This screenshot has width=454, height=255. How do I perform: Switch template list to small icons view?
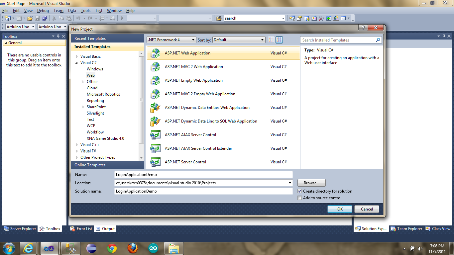271,40
